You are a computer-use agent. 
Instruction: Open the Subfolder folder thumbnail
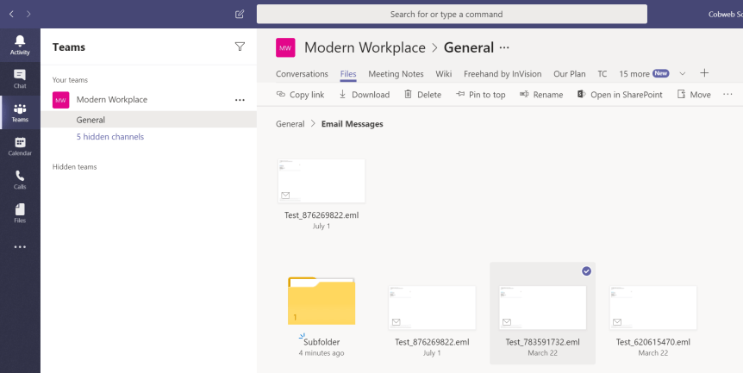point(322,302)
